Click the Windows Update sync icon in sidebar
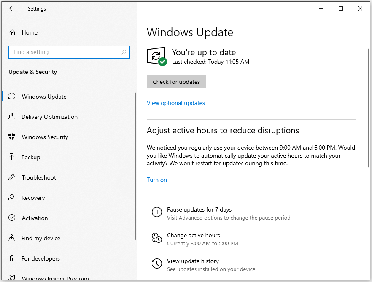372x282 pixels. [x=12, y=96]
